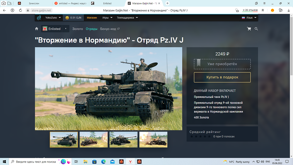Open the browser hamburger menu

pyautogui.click(x=264, y=3)
